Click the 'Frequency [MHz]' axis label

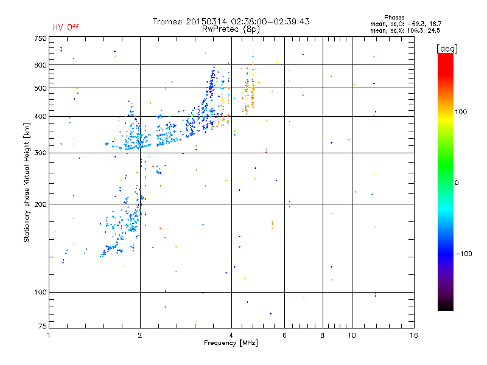pos(231,343)
